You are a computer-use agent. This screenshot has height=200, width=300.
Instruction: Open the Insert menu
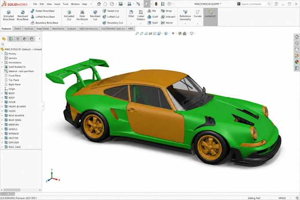[57, 4]
